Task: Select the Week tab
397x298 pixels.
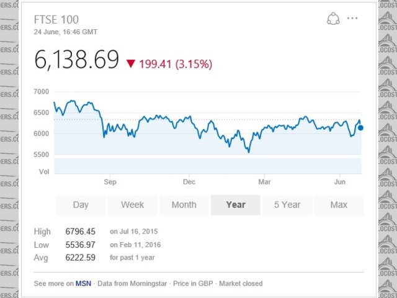Action: [x=132, y=205]
